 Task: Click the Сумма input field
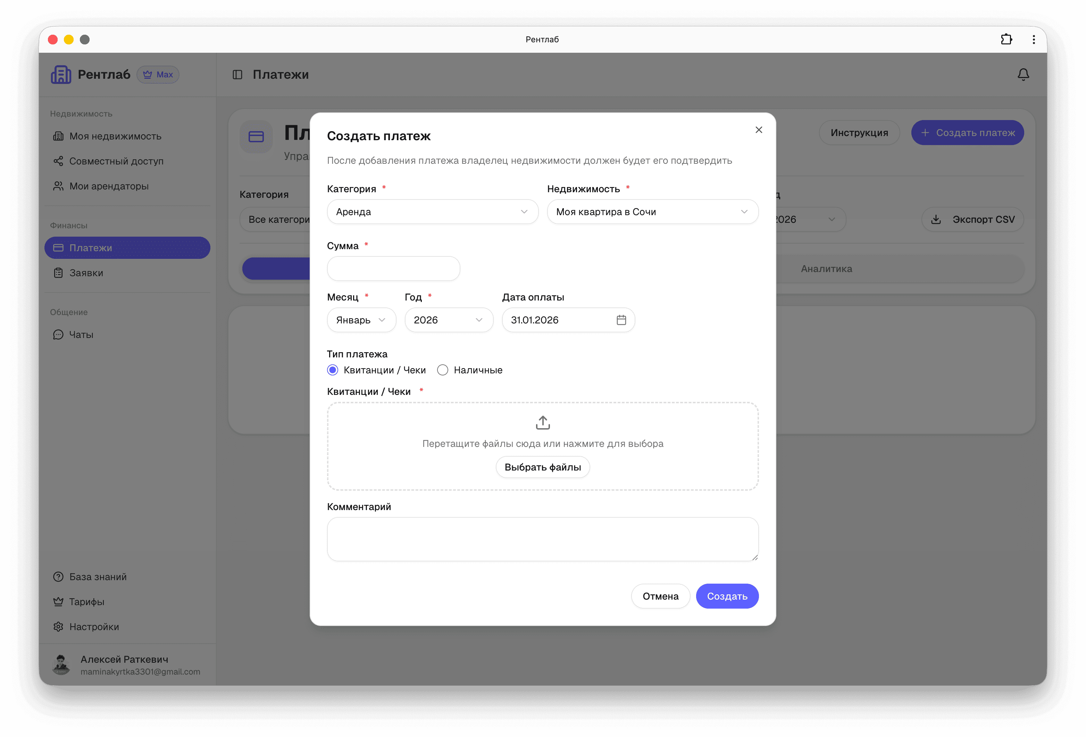coord(393,269)
